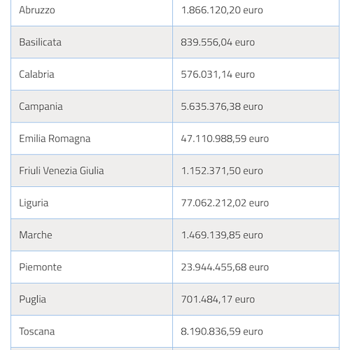This screenshot has width=350, height=350.
Task: Click the 47.110.988,59 euro amount
Action: (x=225, y=139)
